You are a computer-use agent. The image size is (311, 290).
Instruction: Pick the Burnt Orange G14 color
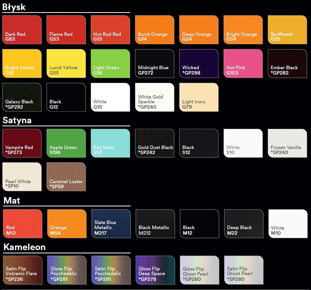click(x=155, y=30)
